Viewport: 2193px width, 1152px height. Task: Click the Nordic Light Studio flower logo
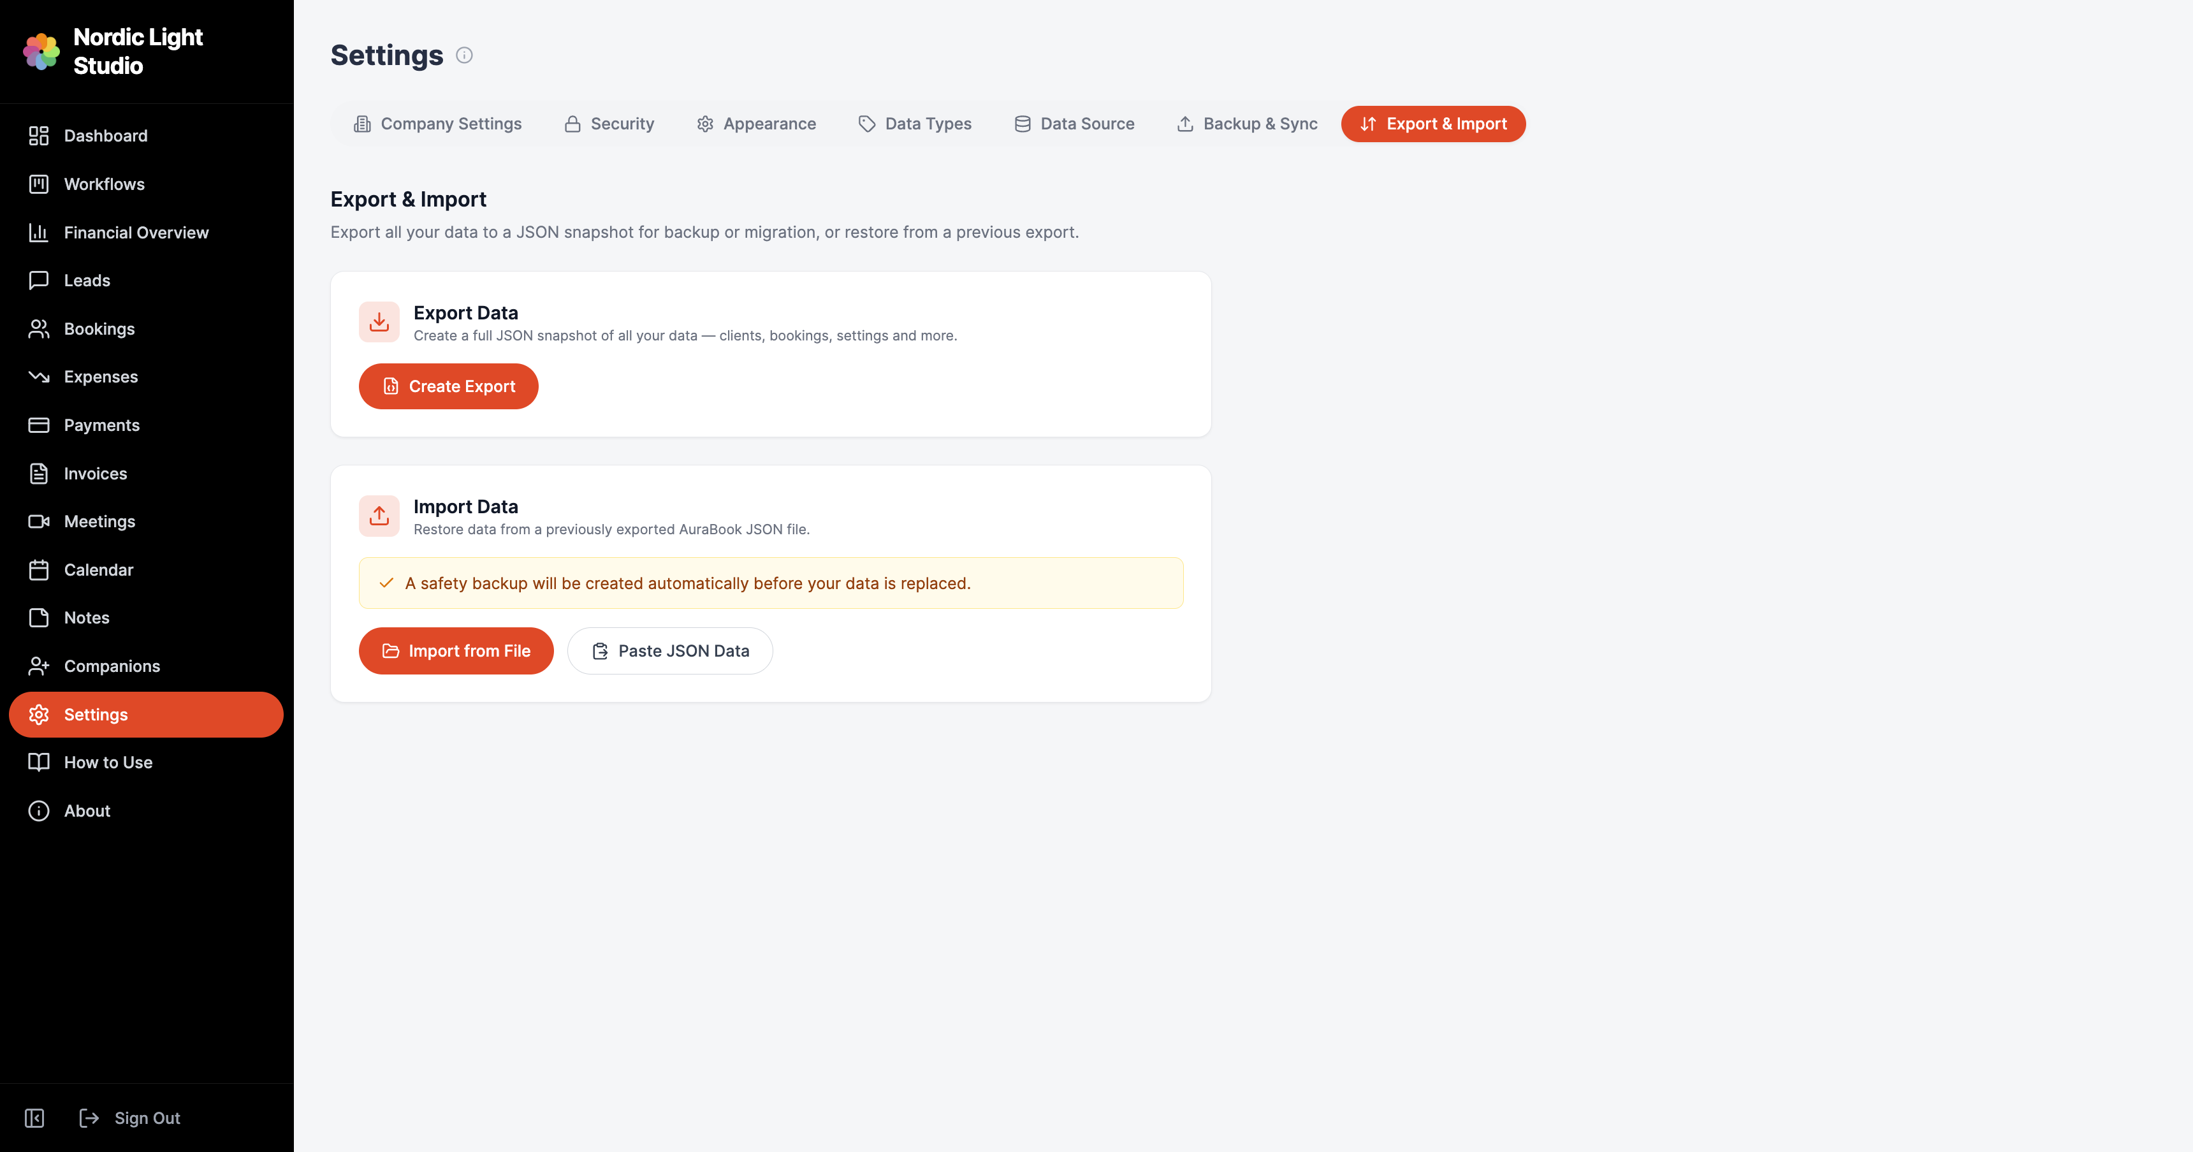point(41,51)
